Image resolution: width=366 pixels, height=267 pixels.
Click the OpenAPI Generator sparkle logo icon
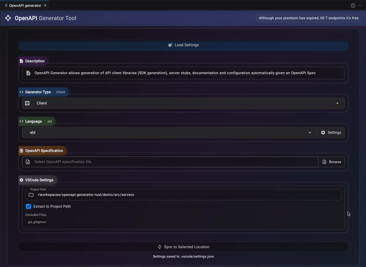point(8,18)
